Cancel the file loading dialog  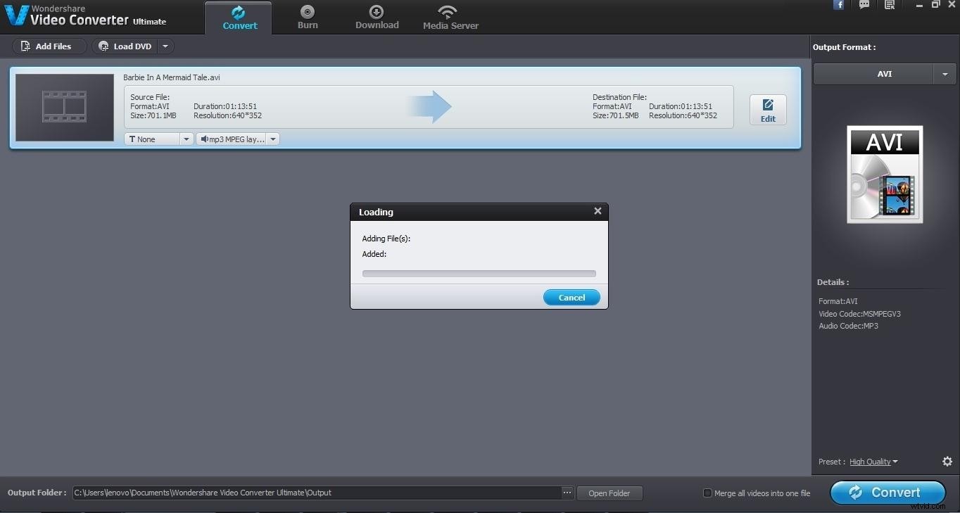click(x=571, y=297)
